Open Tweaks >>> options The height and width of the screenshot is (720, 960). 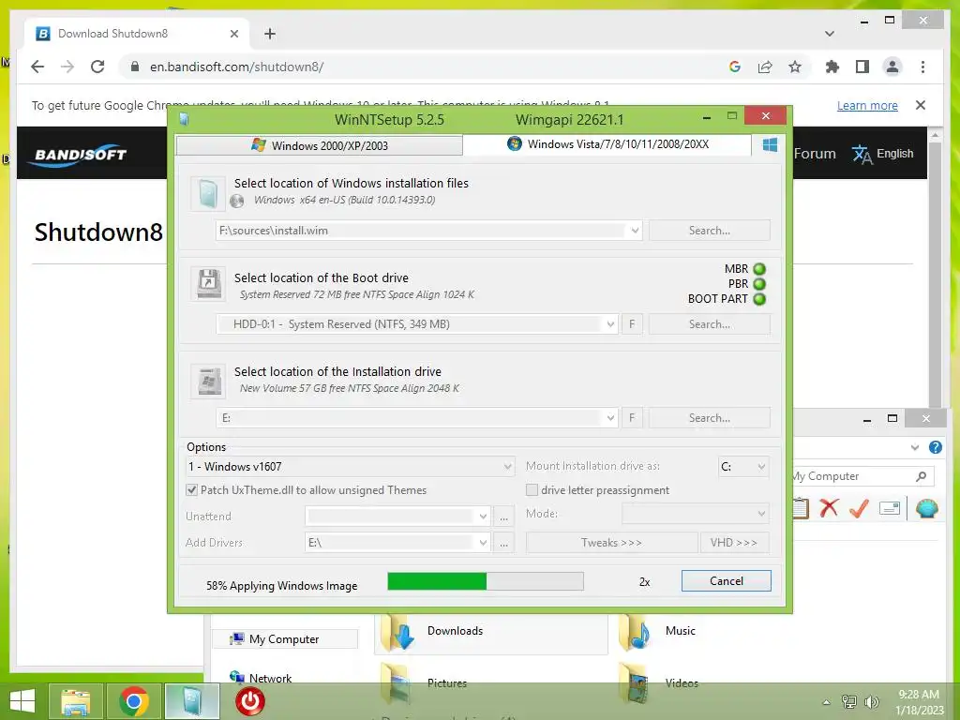click(611, 543)
